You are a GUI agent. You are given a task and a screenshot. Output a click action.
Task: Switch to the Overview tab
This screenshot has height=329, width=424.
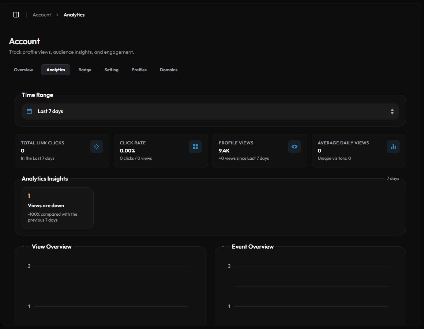23,70
